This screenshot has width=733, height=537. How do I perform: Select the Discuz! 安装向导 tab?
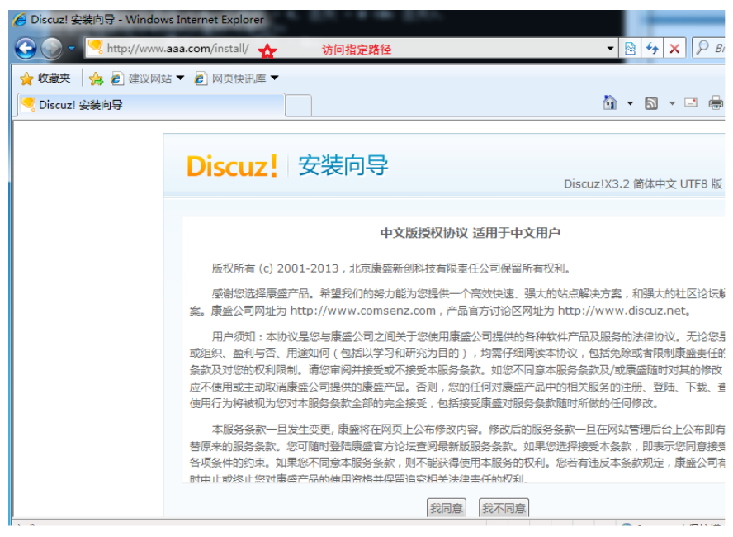(x=151, y=105)
